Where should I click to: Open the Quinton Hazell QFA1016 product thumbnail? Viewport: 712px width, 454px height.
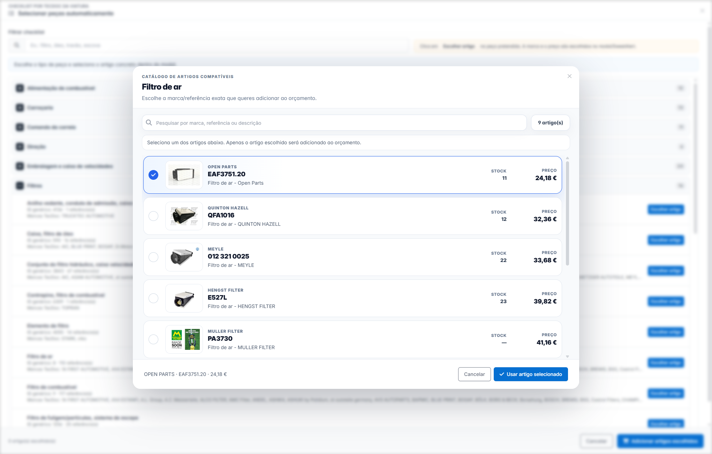(184, 216)
